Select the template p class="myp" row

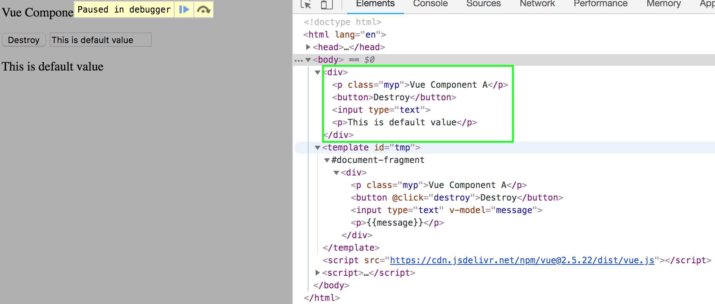439,185
